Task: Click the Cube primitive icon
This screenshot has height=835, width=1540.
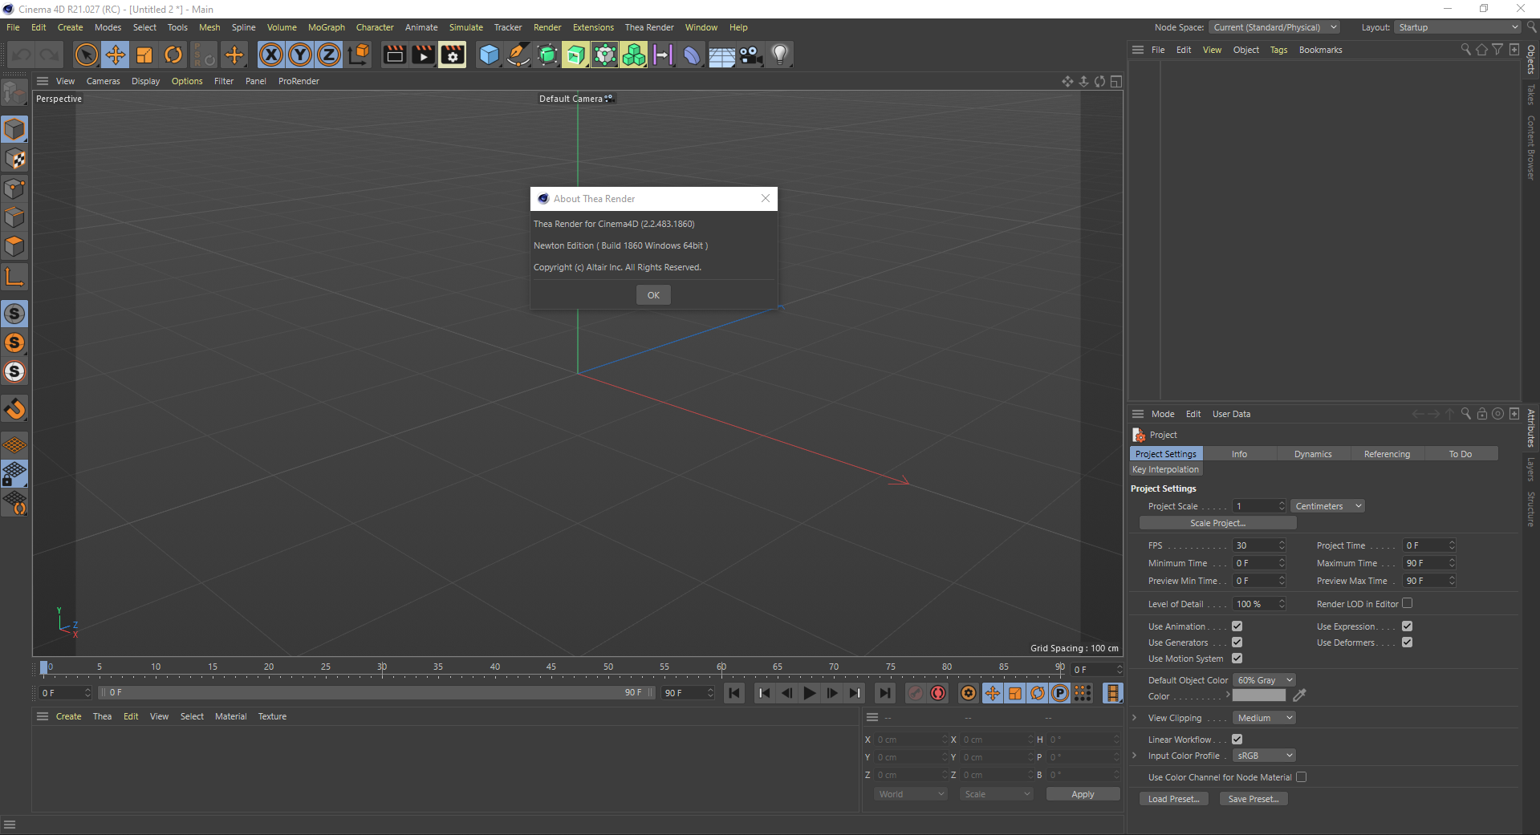Action: point(489,55)
